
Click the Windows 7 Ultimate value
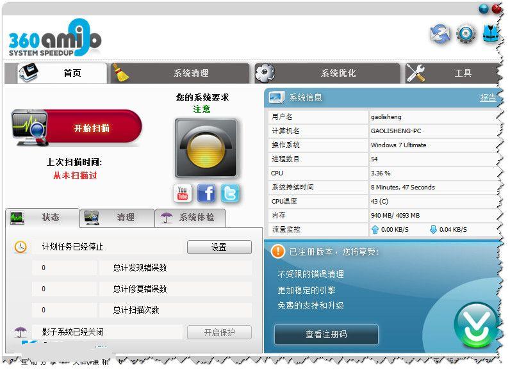pos(399,145)
